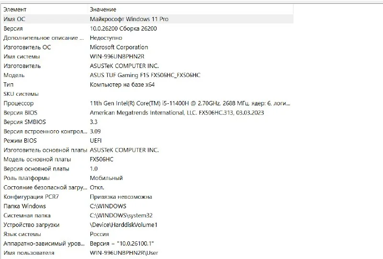Select the Изготовитель row label

tap(22, 66)
